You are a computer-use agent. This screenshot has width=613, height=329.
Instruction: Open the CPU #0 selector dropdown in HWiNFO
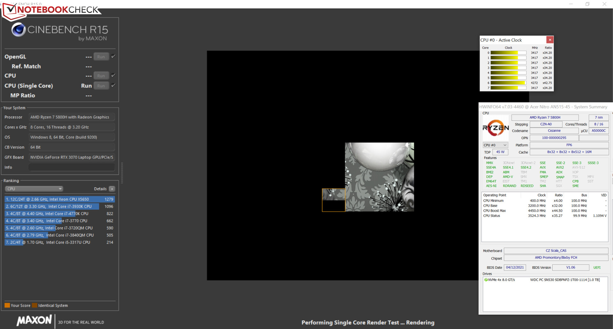click(495, 145)
